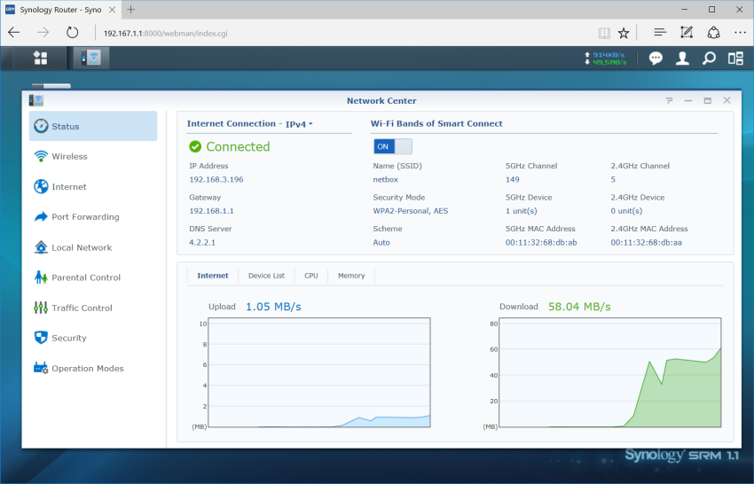Screen dimensions: 754x484
Task: Open the notifications speech bubble icon
Action: tap(656, 59)
